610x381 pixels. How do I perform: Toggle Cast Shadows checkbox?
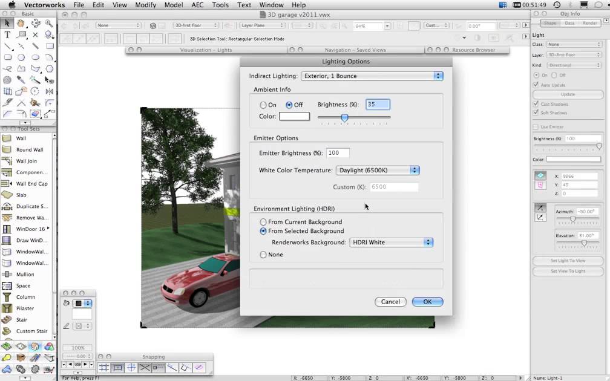(x=536, y=104)
